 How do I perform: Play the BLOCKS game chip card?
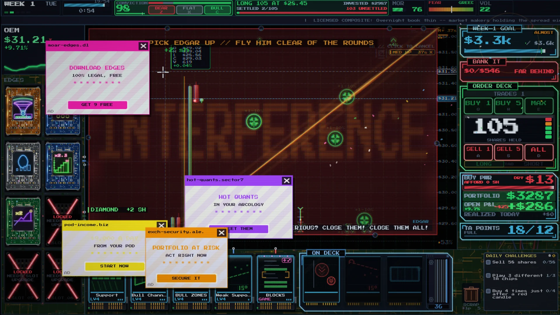(275, 279)
